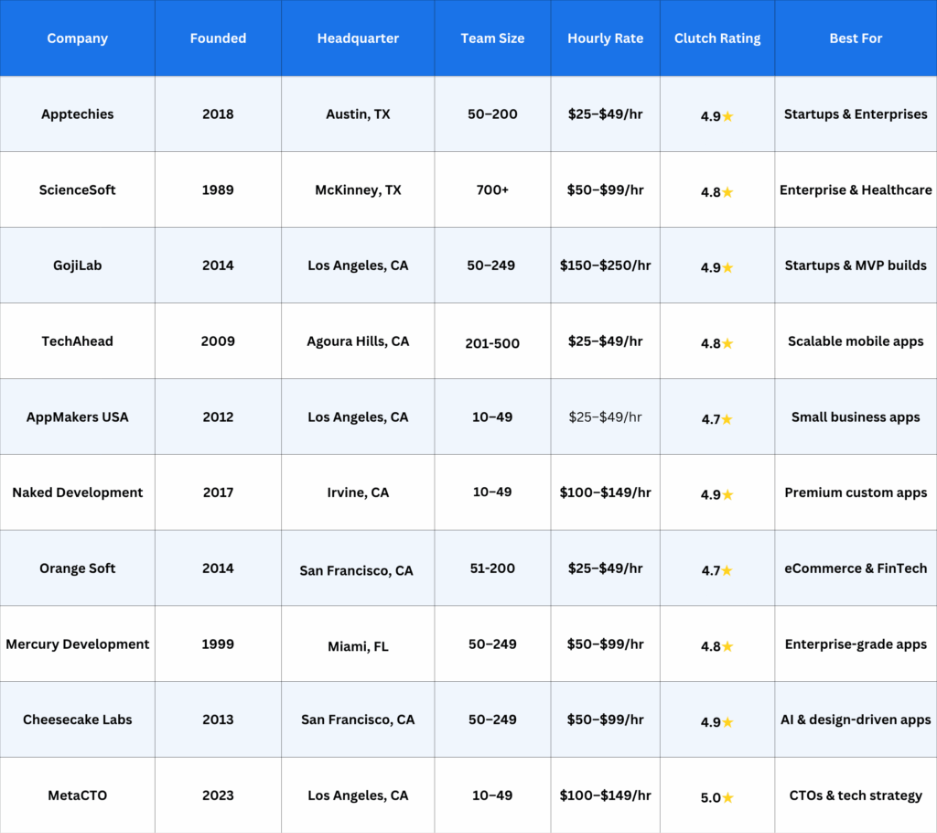This screenshot has width=937, height=833.
Task: Click the star icon in MetaCTO row
Action: [x=727, y=797]
